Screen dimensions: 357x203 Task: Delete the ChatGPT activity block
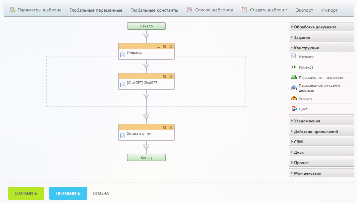(x=171, y=76)
